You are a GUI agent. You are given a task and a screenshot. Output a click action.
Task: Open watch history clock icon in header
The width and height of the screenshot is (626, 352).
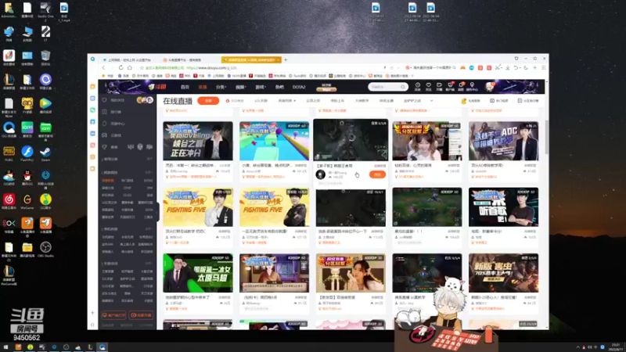click(418, 86)
